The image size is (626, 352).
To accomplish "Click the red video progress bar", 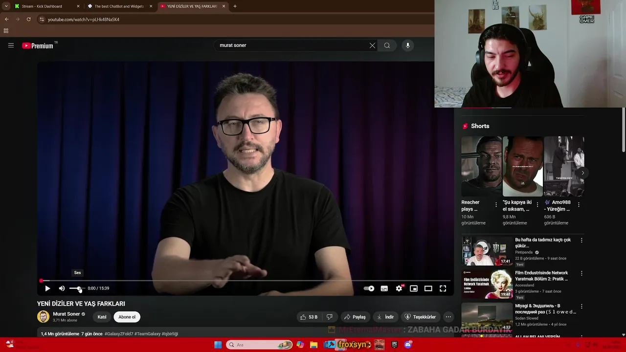I will (246, 281).
